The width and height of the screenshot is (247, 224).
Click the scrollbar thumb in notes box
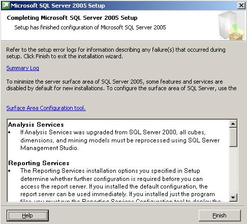[x=233, y=137]
